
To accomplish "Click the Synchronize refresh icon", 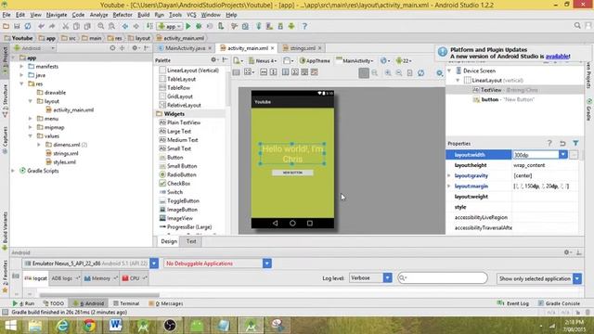I will 28,26.
